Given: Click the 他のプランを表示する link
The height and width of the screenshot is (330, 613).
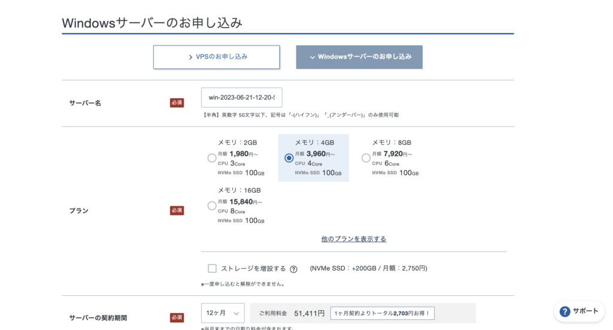Looking at the screenshot, I should (354, 239).
